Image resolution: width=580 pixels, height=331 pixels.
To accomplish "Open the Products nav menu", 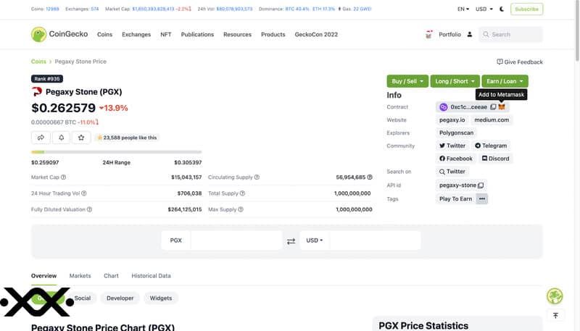I will pos(273,34).
